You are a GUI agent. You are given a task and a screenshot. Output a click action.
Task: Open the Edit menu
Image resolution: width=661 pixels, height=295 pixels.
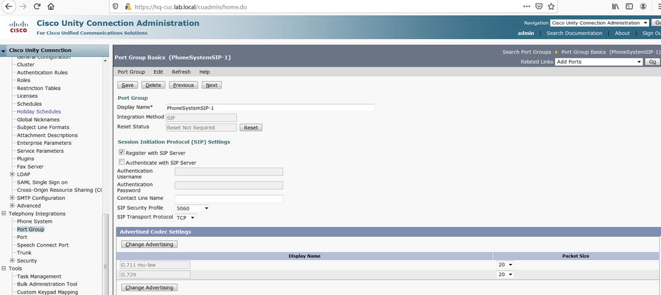pos(158,72)
